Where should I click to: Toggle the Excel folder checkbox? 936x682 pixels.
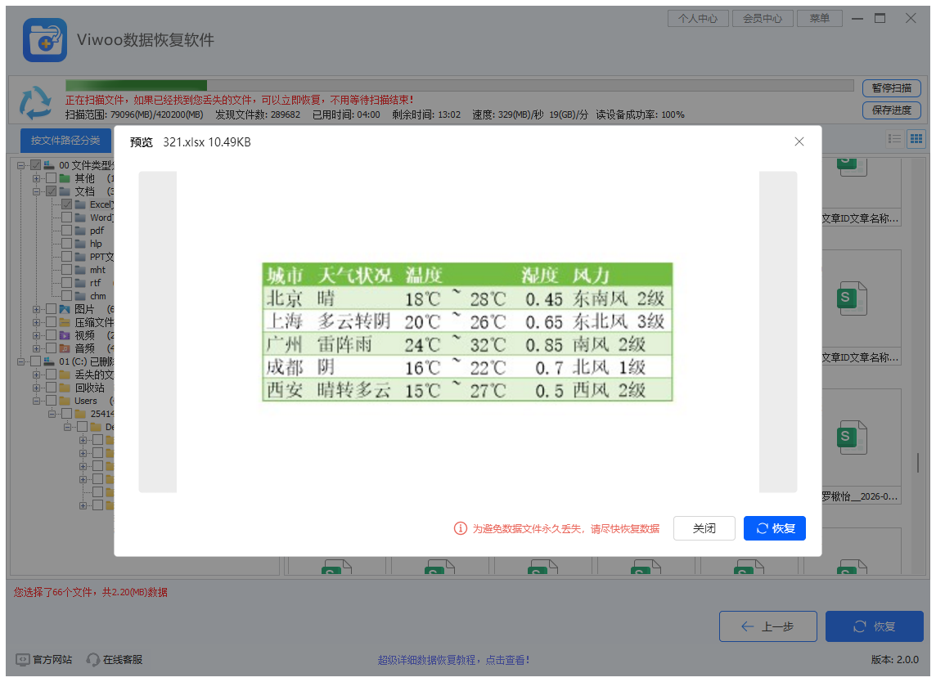pos(66,204)
